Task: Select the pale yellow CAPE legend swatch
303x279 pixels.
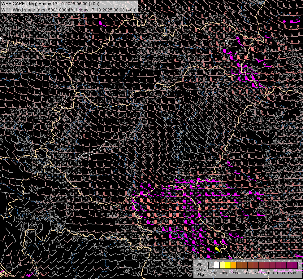Action: click(222, 265)
